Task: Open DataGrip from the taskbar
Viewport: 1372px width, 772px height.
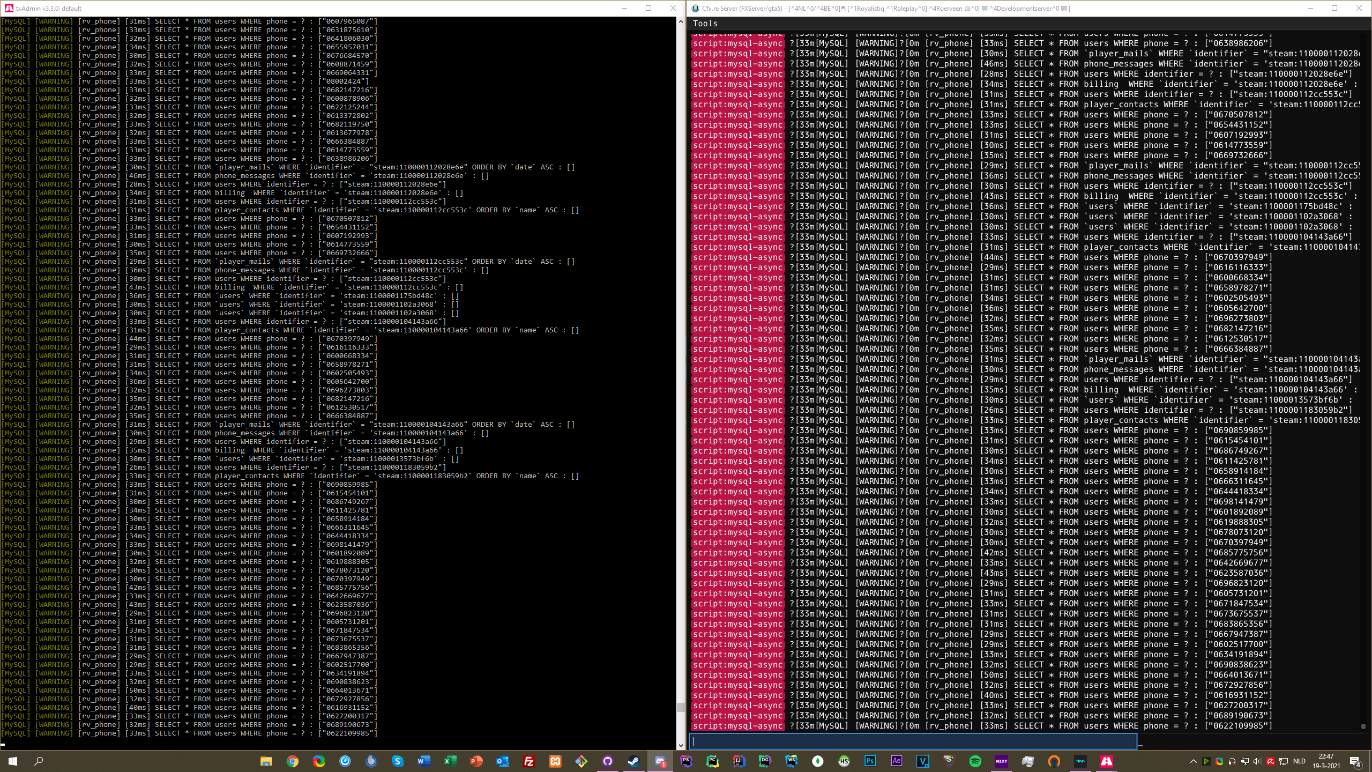Action: tap(765, 761)
